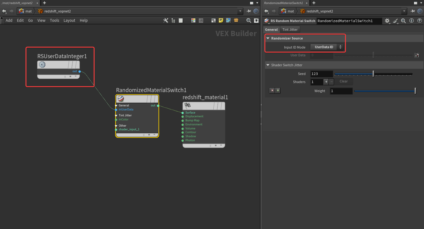Close the RandomizedMaterialSwitch1 pane tab
424x229 pixels.
[x=307, y=3]
